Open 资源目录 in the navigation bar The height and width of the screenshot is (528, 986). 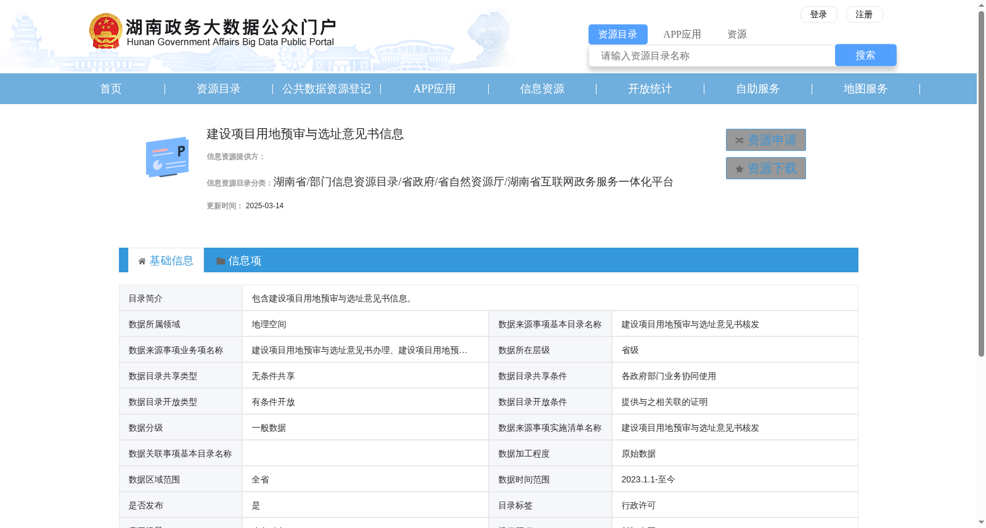click(x=219, y=89)
